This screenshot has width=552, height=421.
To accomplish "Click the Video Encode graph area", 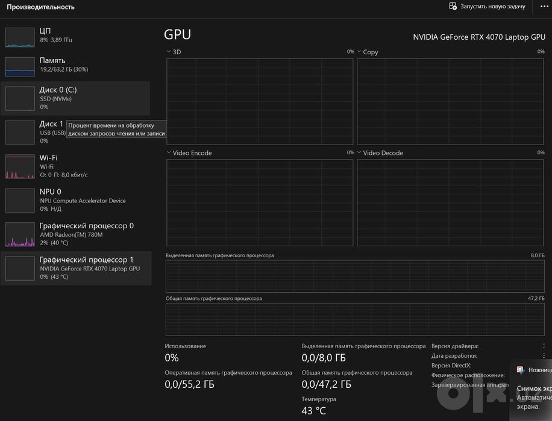I will pyautogui.click(x=260, y=202).
